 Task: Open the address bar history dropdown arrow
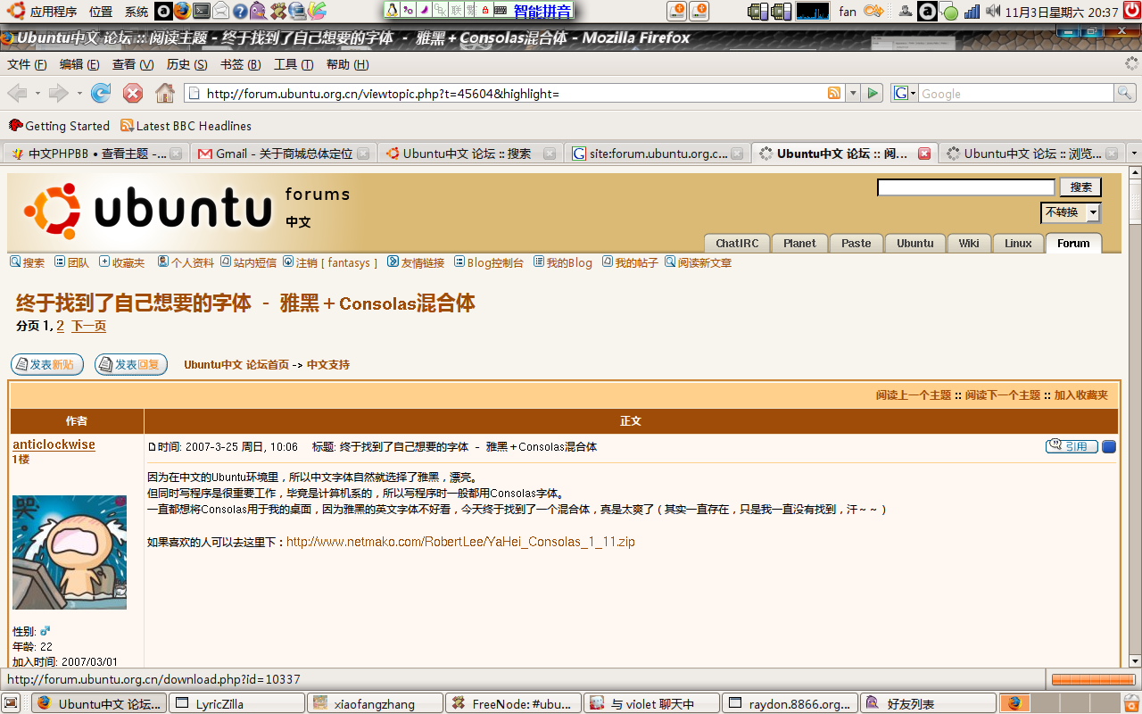[853, 93]
